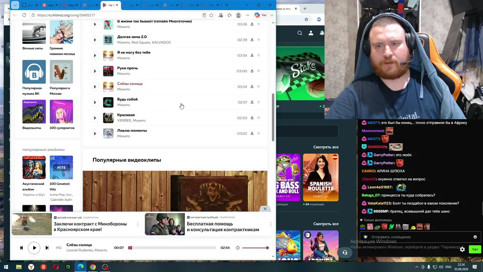Open the search icon on Stake site
The image size is (483, 272).
300,33
